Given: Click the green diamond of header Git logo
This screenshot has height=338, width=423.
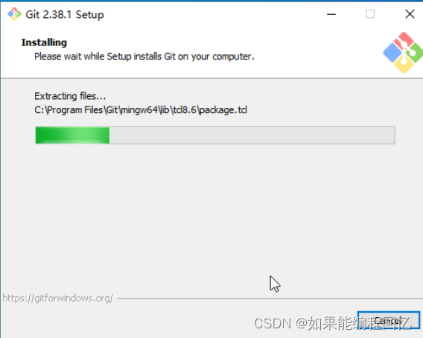Looking at the screenshot, I should (x=416, y=53).
